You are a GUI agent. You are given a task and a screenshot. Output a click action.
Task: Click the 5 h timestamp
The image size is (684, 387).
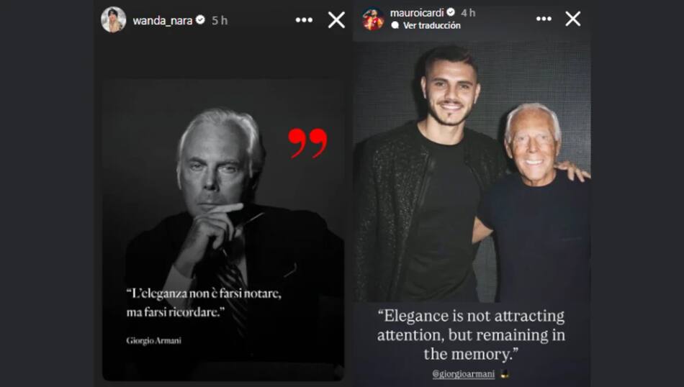click(220, 20)
